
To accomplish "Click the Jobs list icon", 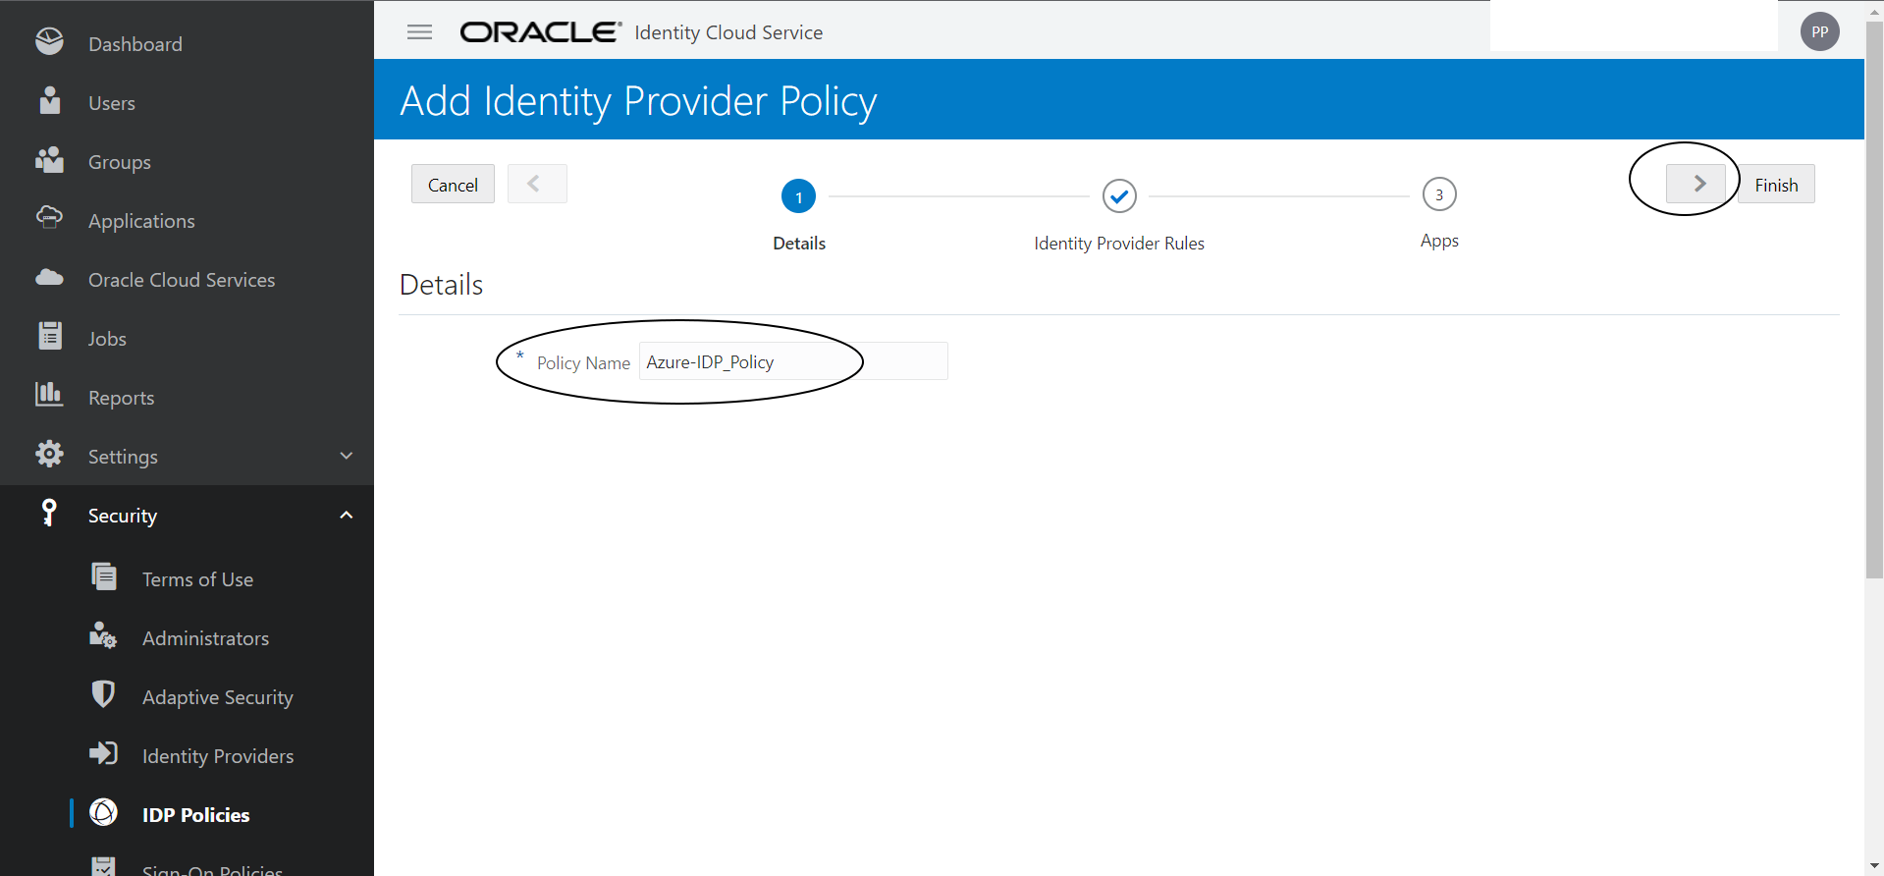I will 49,336.
